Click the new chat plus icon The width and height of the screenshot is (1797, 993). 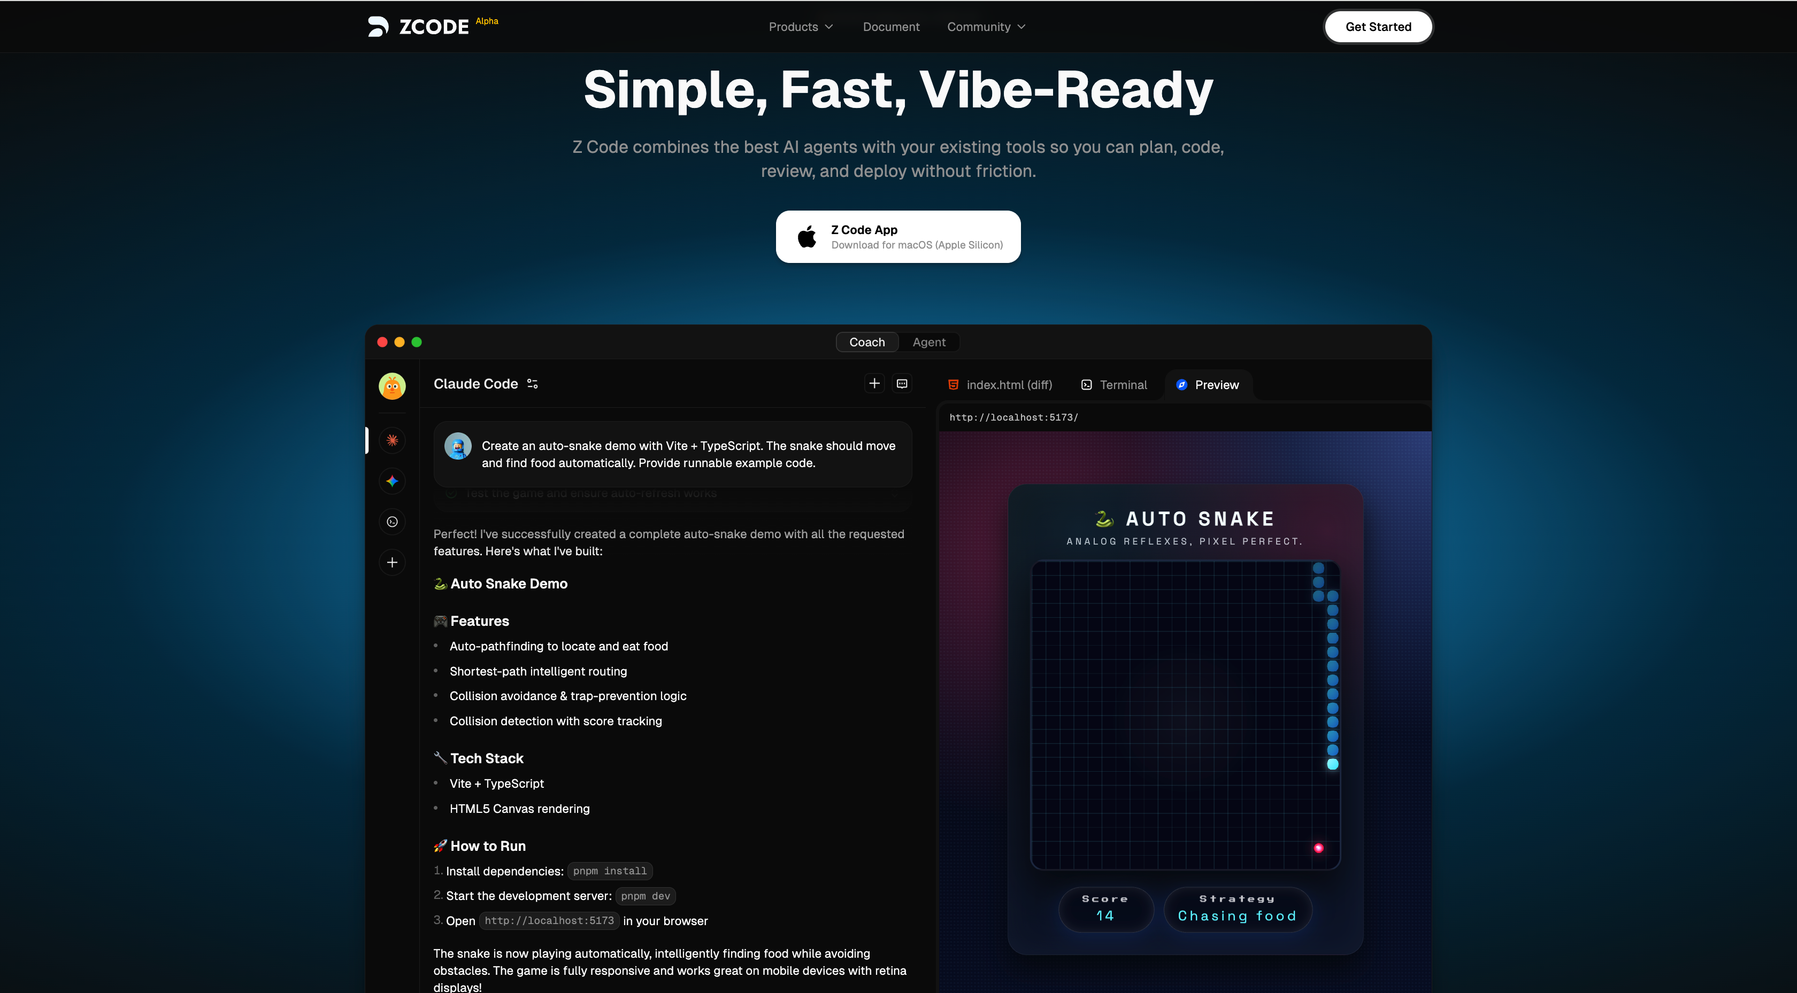coord(874,384)
